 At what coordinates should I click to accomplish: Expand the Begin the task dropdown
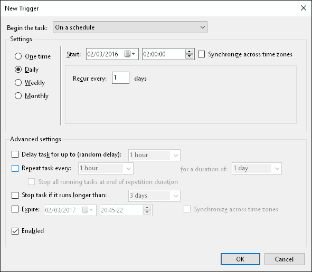coord(130,27)
